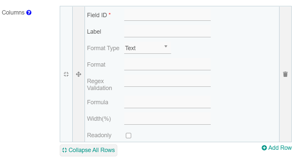Enable the Readonly checkbox
The width and height of the screenshot is (295, 158).
click(129, 136)
